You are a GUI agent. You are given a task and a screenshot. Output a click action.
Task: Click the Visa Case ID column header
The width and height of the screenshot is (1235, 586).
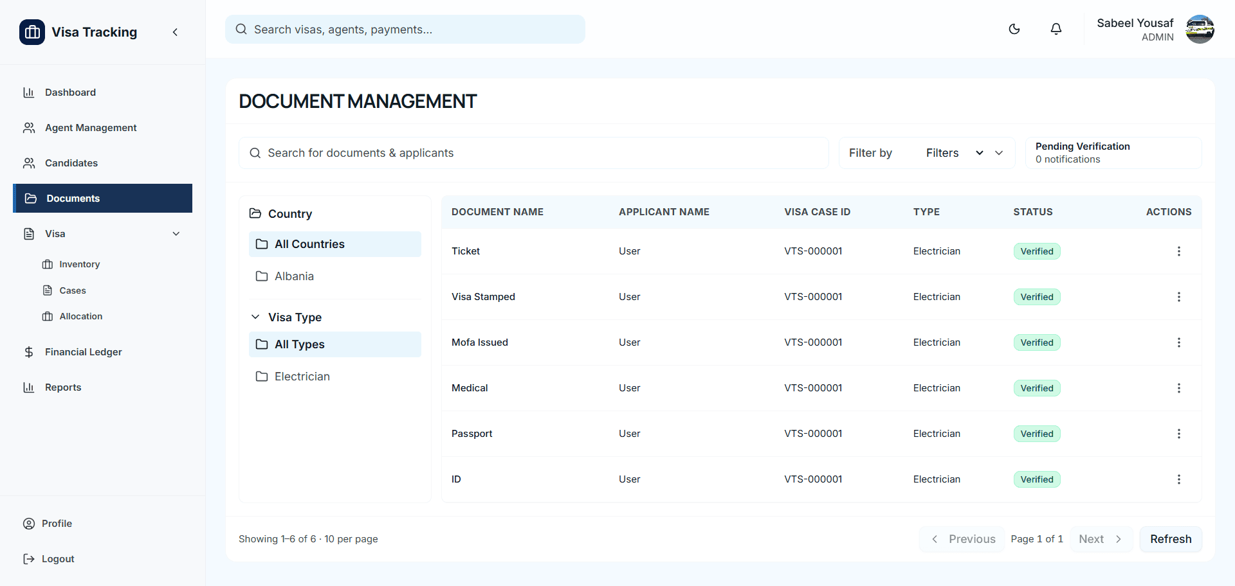(817, 212)
